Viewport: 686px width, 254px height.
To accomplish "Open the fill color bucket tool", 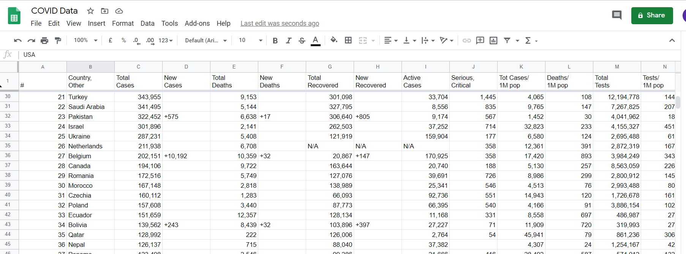I will click(334, 40).
